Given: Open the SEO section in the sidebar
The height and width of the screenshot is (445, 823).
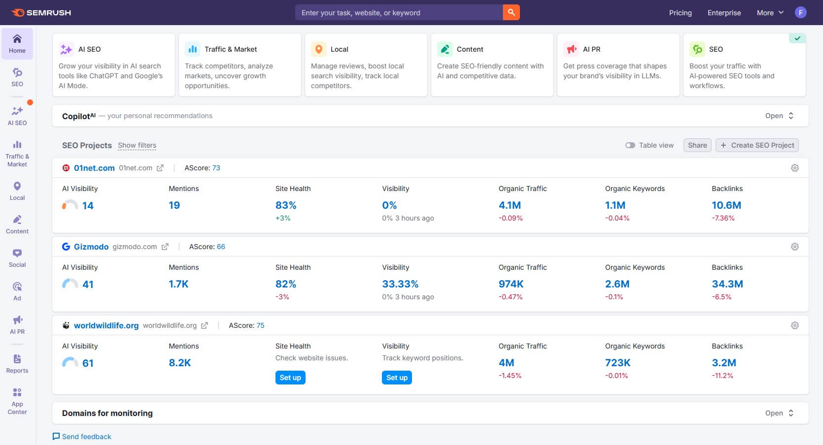Looking at the screenshot, I should click(17, 78).
